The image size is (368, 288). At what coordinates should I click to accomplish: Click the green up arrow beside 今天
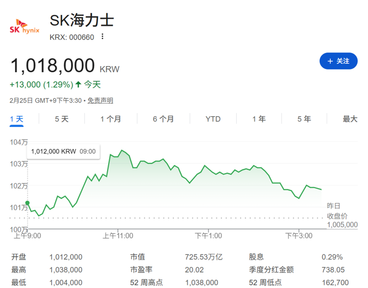point(78,84)
